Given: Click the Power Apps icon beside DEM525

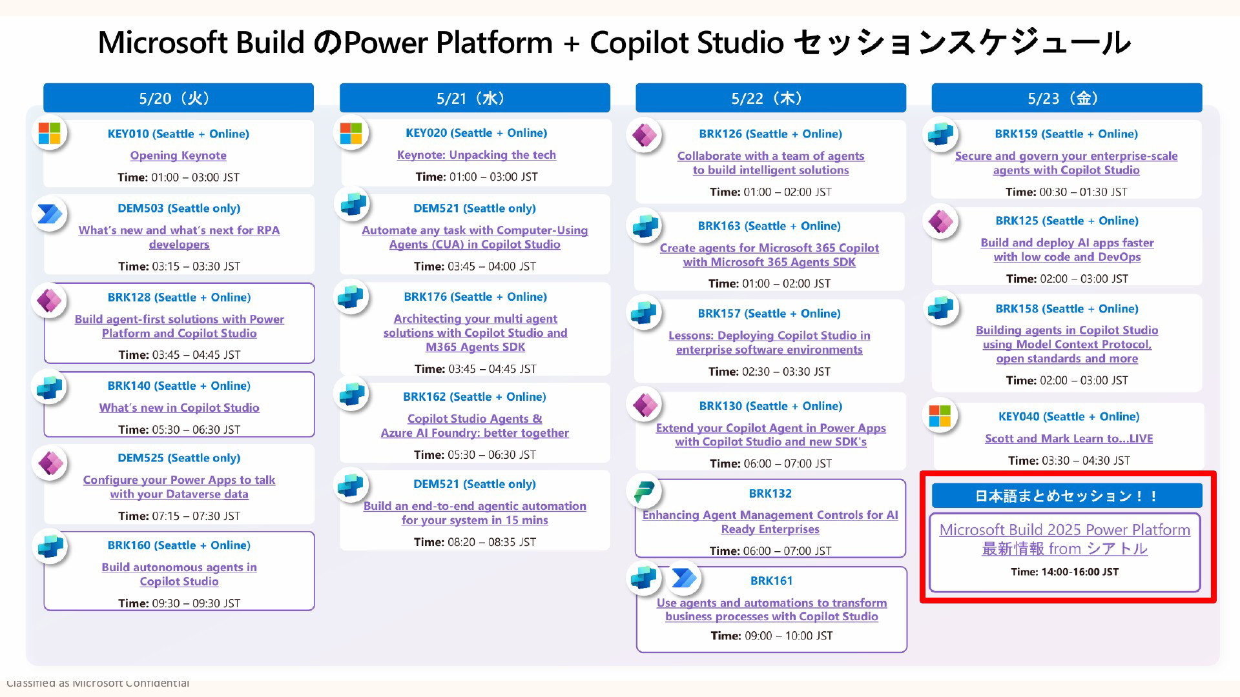Looking at the screenshot, I should pyautogui.click(x=50, y=463).
